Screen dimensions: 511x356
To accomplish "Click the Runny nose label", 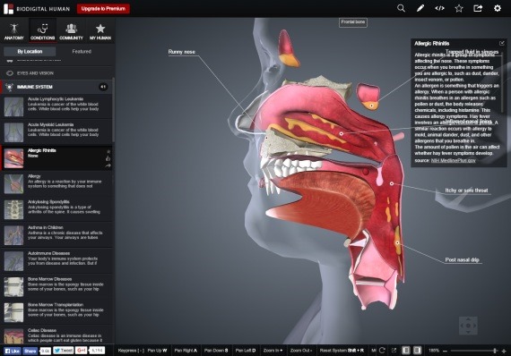I will 182,52.
